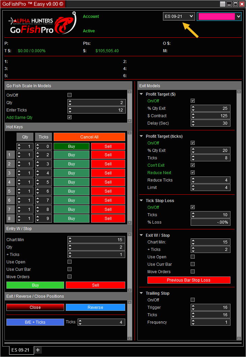
Task: Click Buy in the 0-ticks top row
Action: 72,147
